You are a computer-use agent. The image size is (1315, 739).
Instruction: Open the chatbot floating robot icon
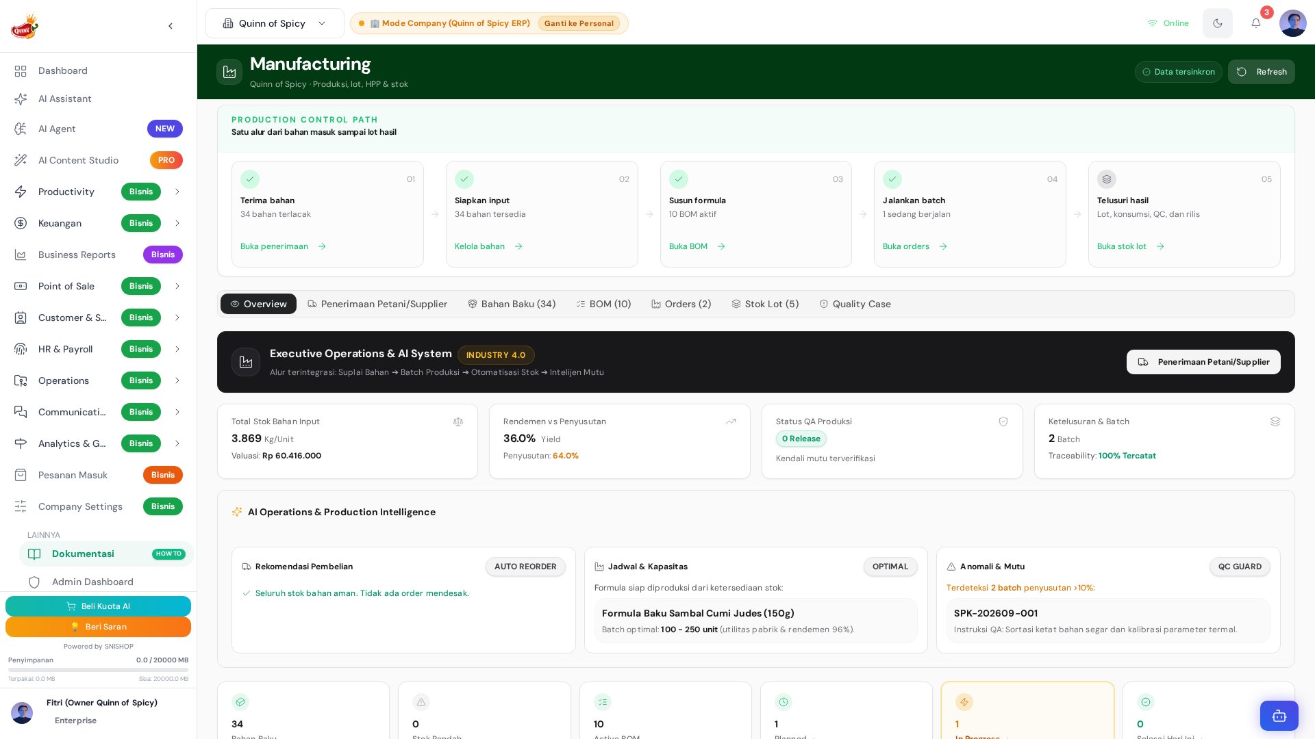click(1279, 716)
